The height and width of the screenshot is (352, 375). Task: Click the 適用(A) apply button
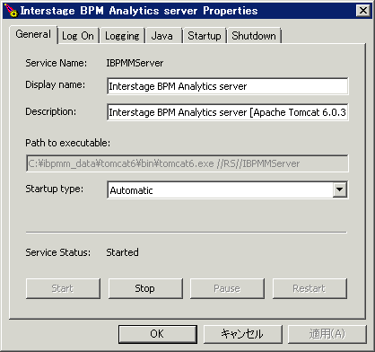click(327, 334)
